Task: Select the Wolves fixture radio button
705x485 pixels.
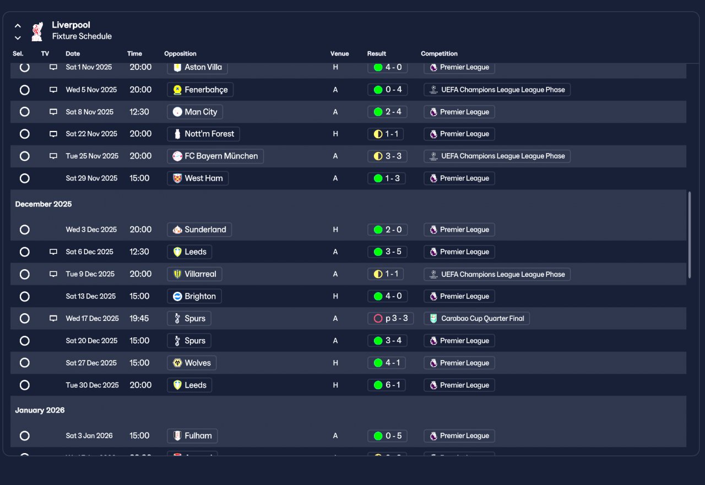Action: pos(24,363)
